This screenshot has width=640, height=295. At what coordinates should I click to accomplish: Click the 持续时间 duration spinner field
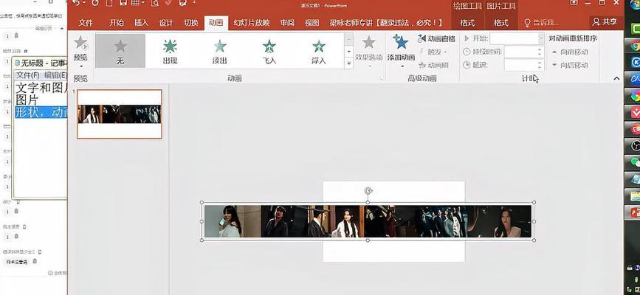coord(524,52)
